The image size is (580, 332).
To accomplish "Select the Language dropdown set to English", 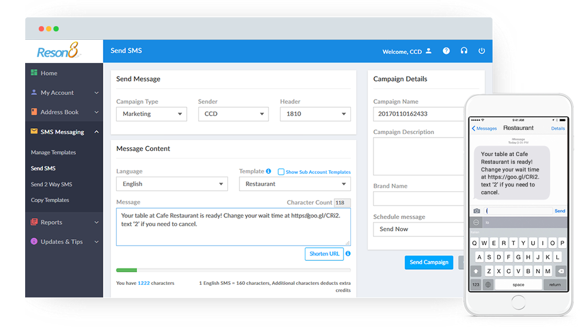I will (172, 184).
